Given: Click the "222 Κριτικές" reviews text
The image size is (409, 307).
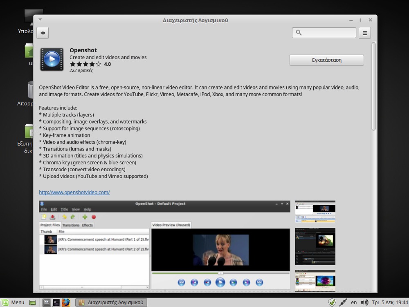Looking at the screenshot, I should click(81, 70).
